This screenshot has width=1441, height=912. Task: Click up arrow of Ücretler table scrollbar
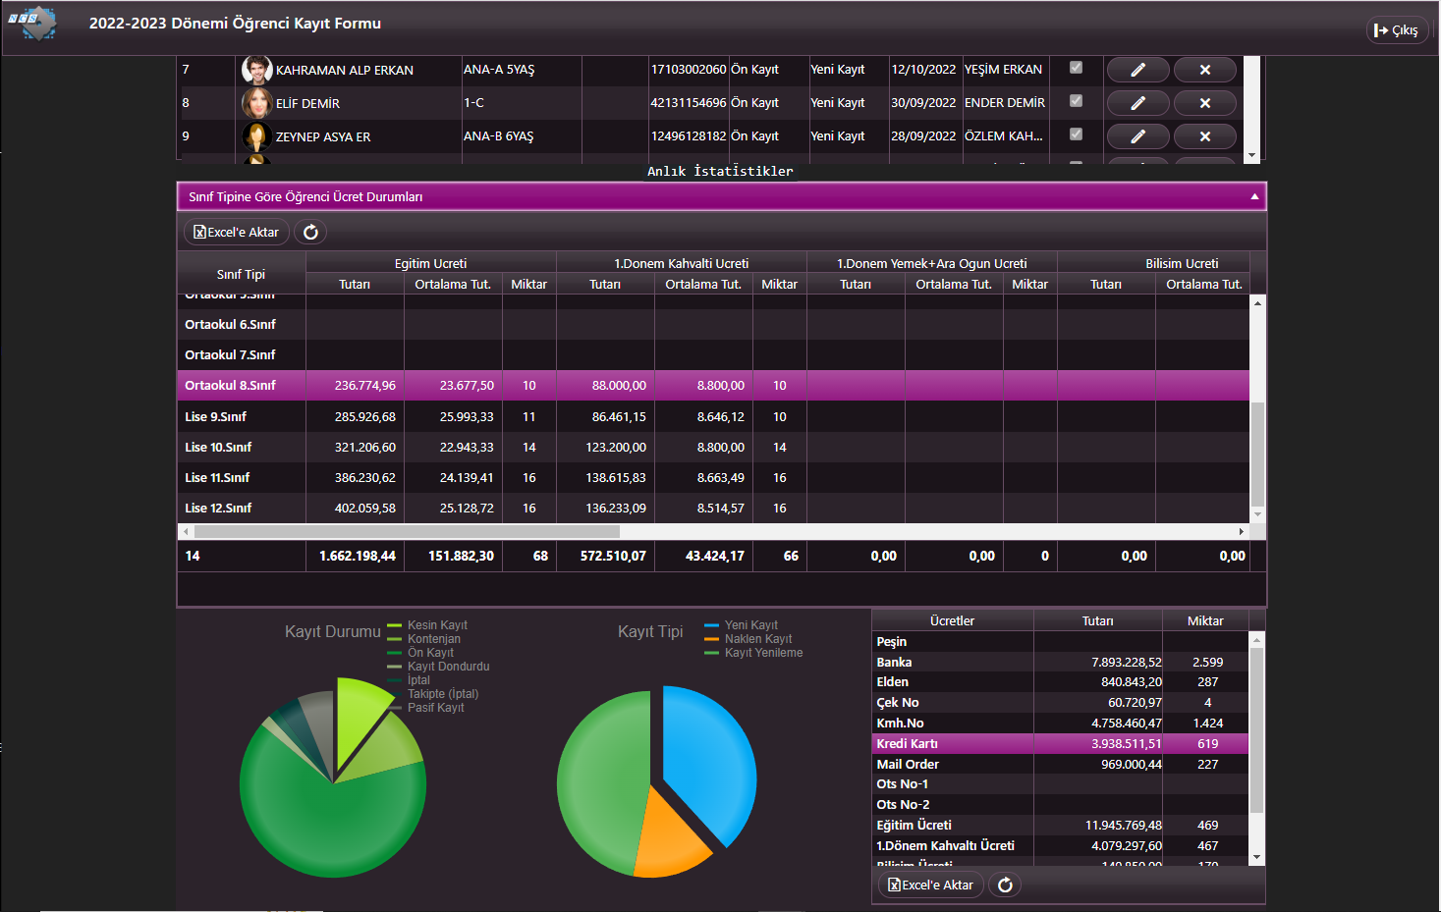click(x=1256, y=639)
